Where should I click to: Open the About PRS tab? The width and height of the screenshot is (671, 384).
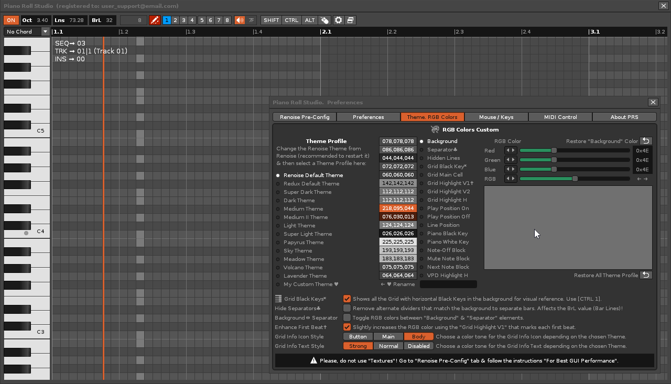624,117
